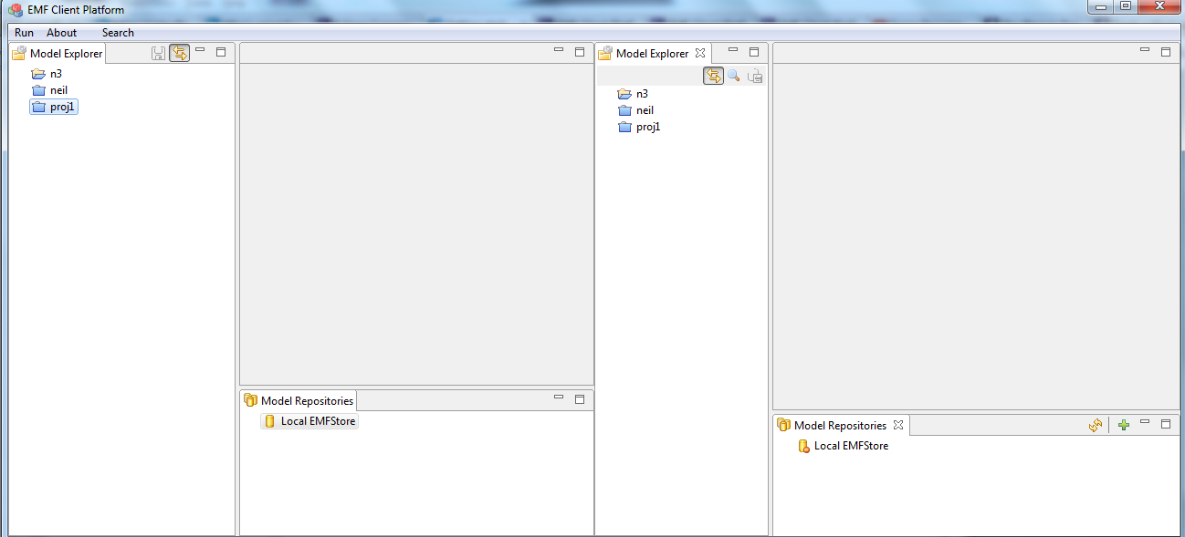Click the magnifier search icon in right Model Explorer
1185x537 pixels.
point(733,76)
